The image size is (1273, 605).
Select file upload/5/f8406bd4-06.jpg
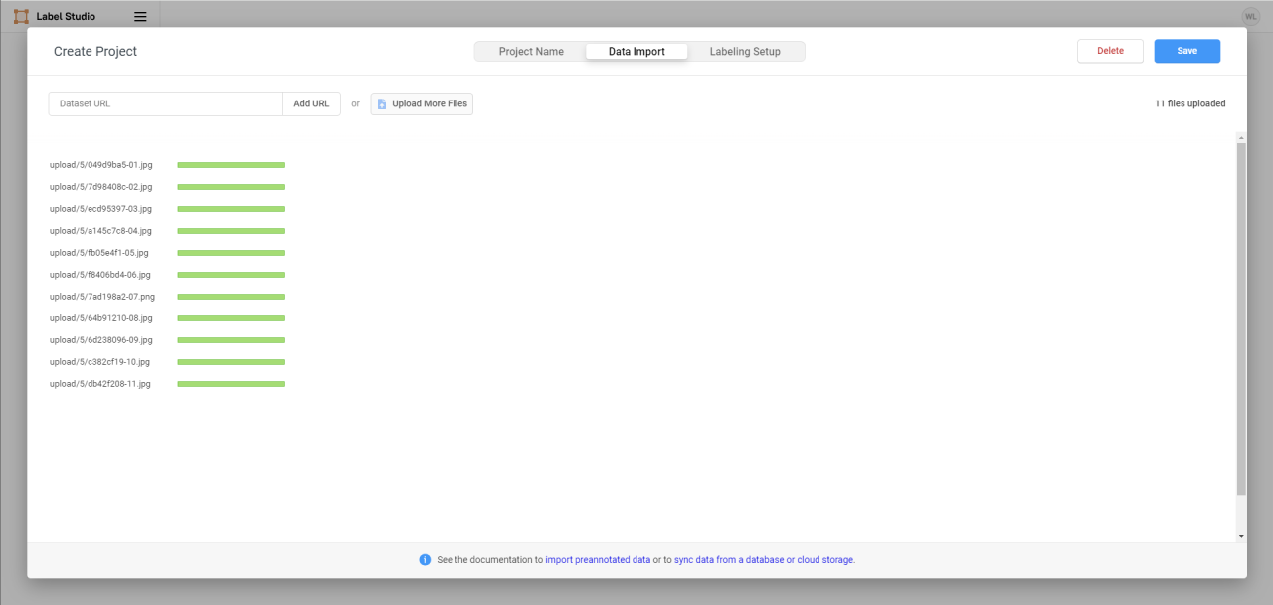pyautogui.click(x=100, y=275)
